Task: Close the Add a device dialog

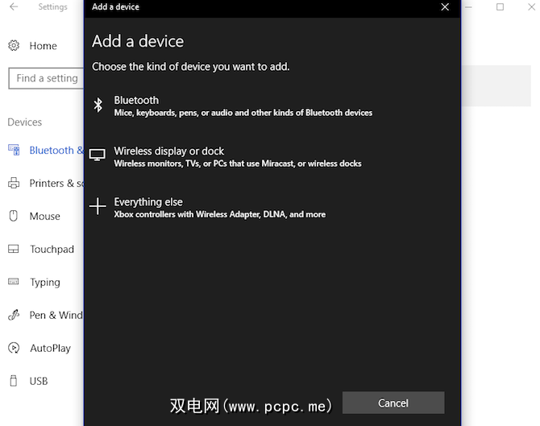Action: coord(445,7)
